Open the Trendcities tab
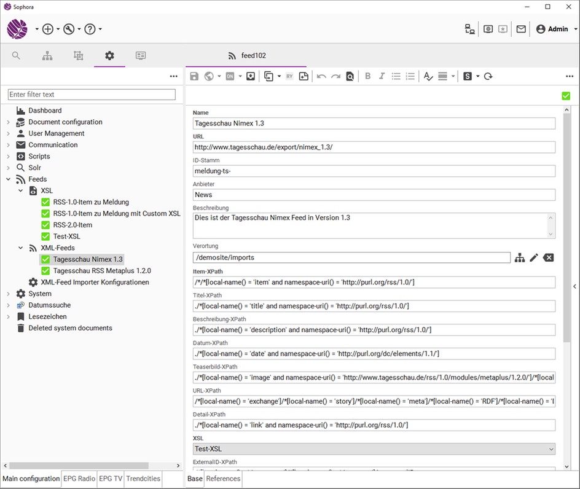 pyautogui.click(x=143, y=479)
